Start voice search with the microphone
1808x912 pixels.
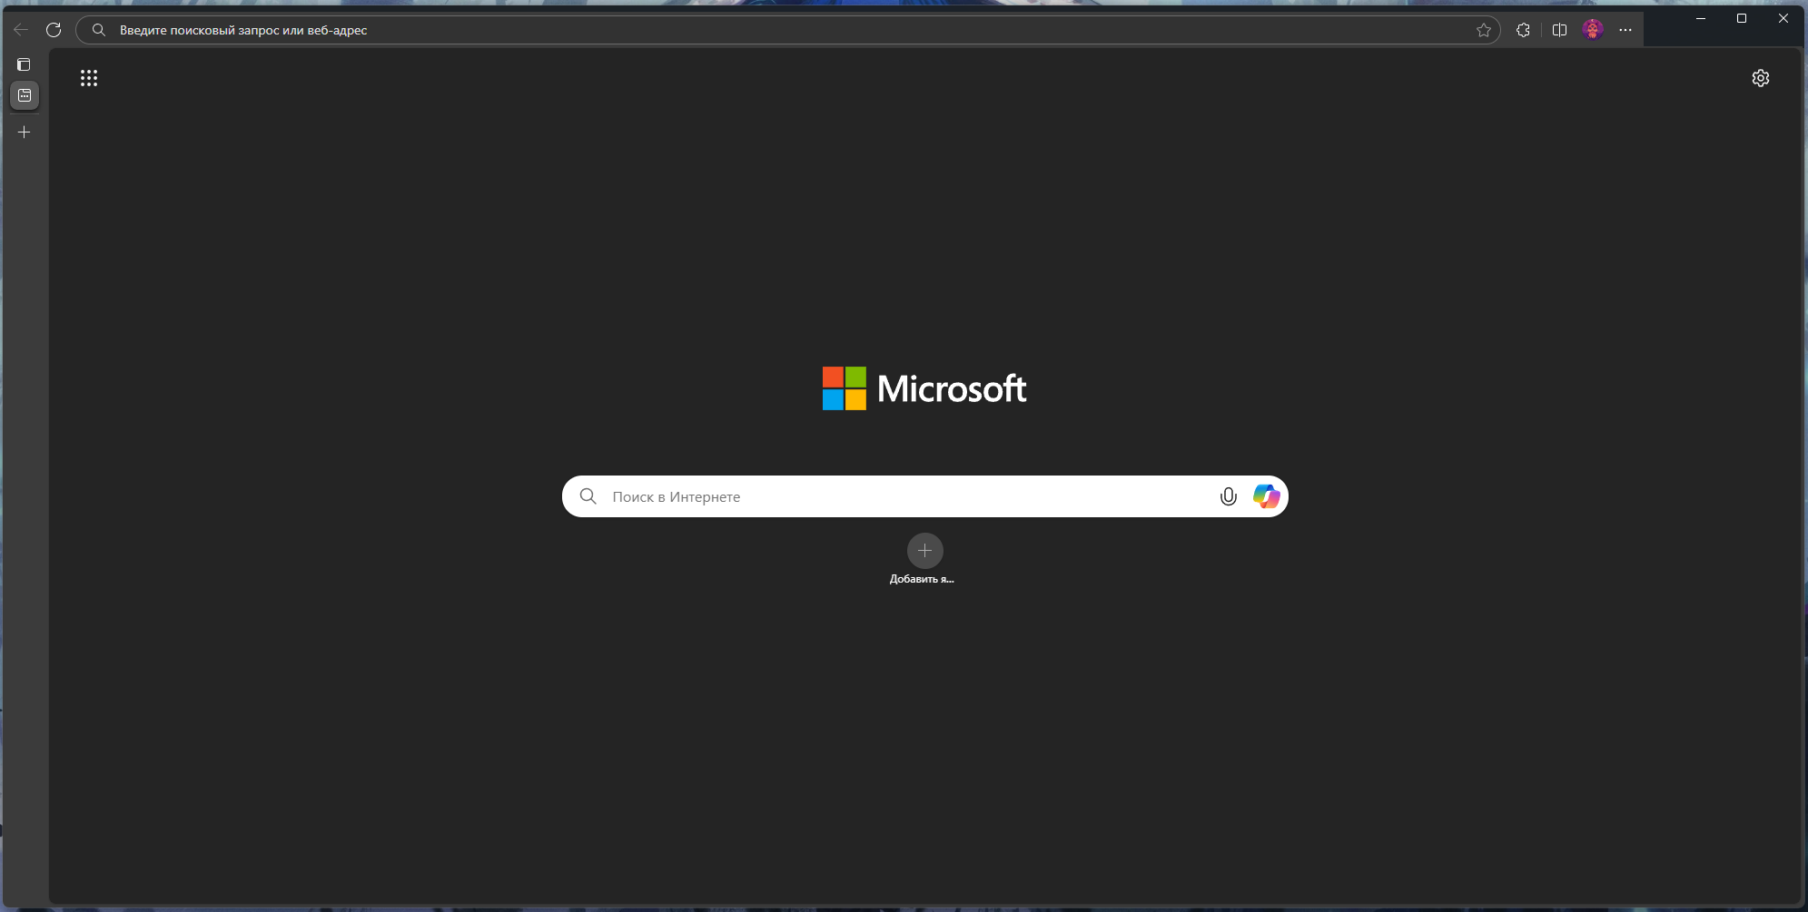pyautogui.click(x=1229, y=496)
